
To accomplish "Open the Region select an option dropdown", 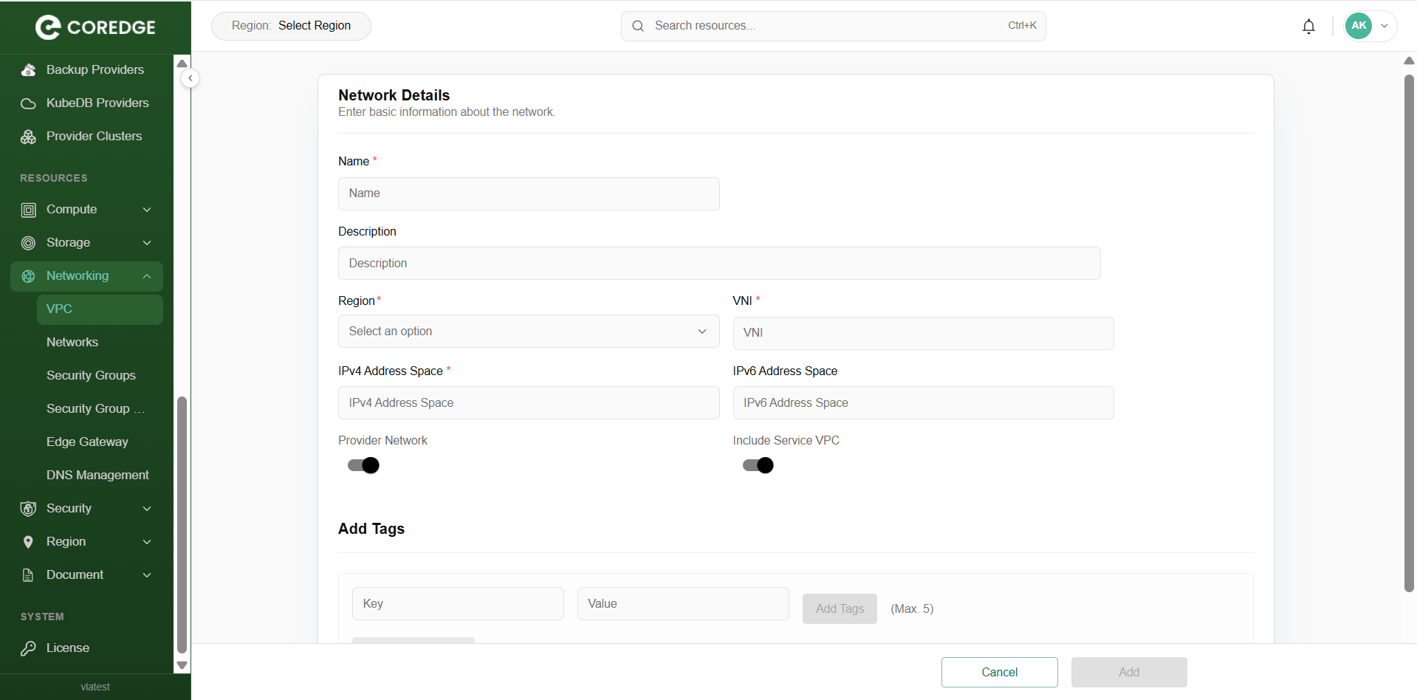I will [x=528, y=332].
